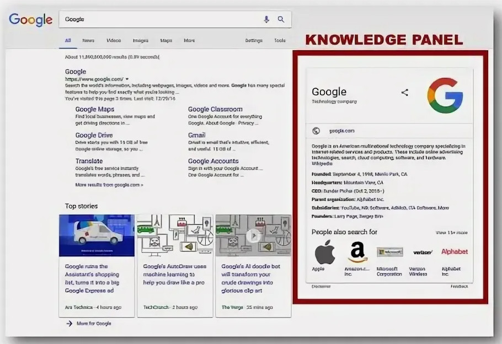Click the Google logo in the header
This screenshot has height=344, width=502.
[31, 19]
